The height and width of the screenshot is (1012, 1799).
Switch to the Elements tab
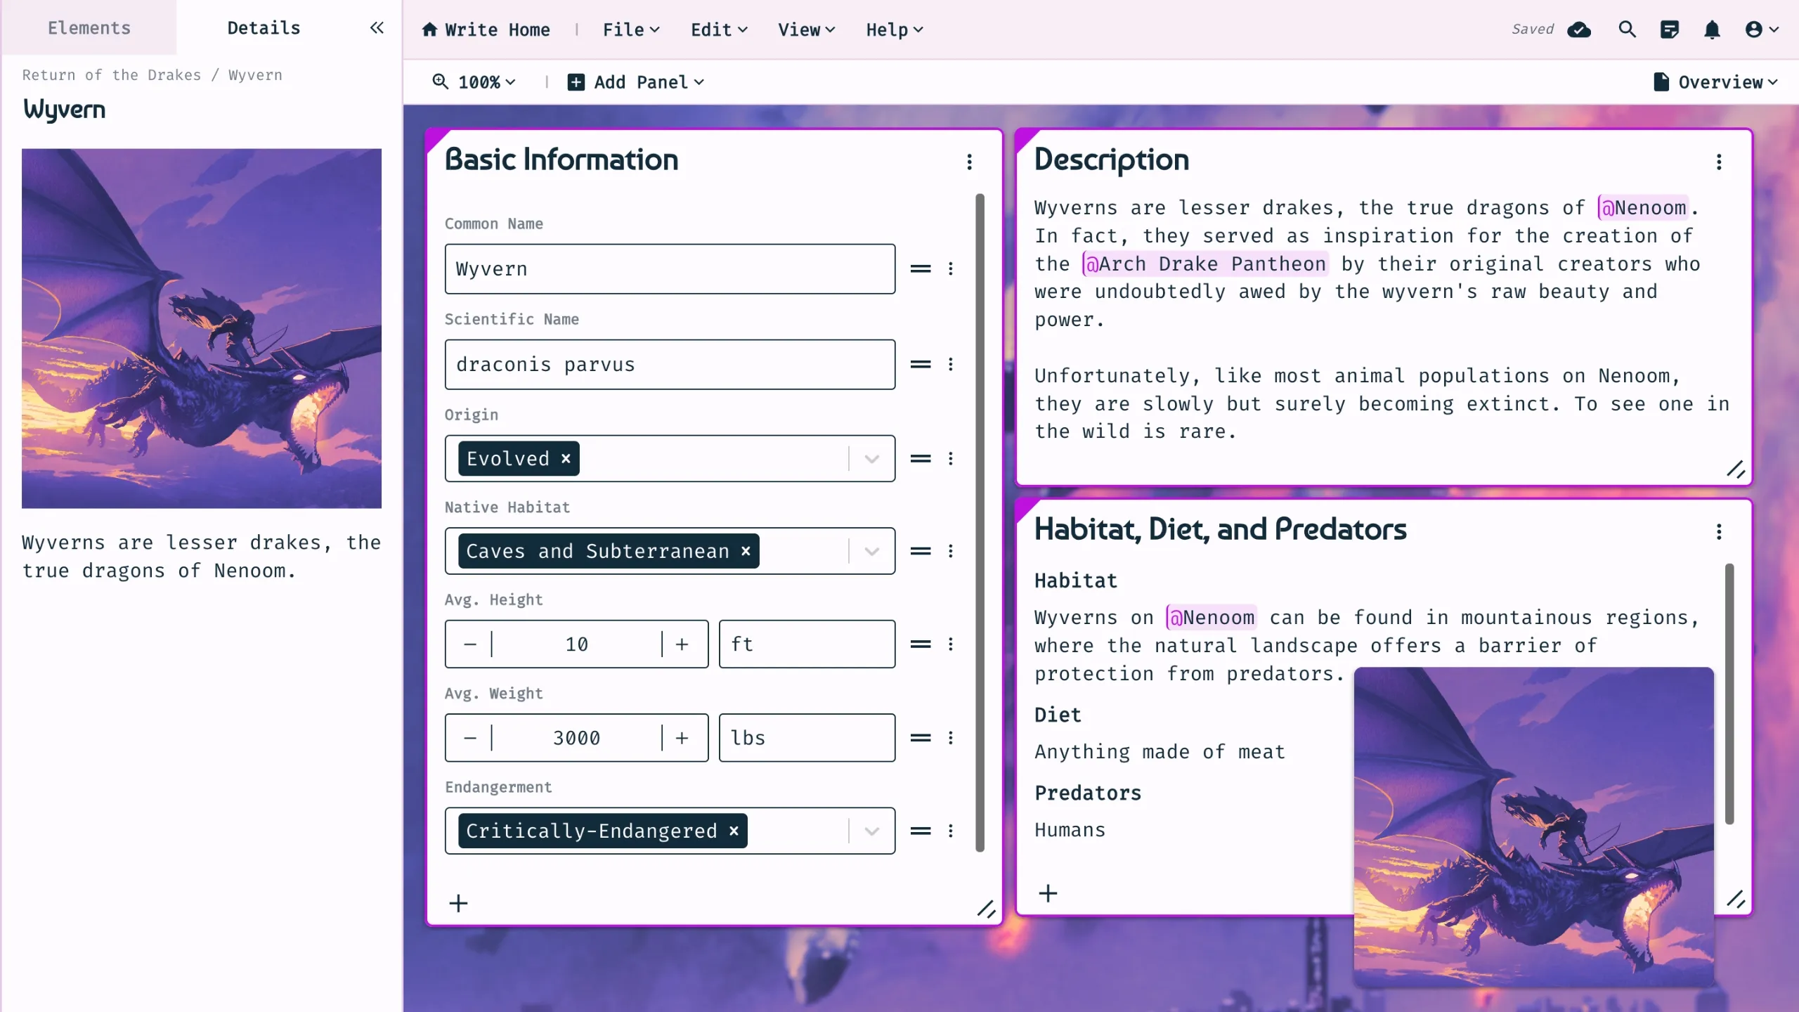[x=89, y=28]
